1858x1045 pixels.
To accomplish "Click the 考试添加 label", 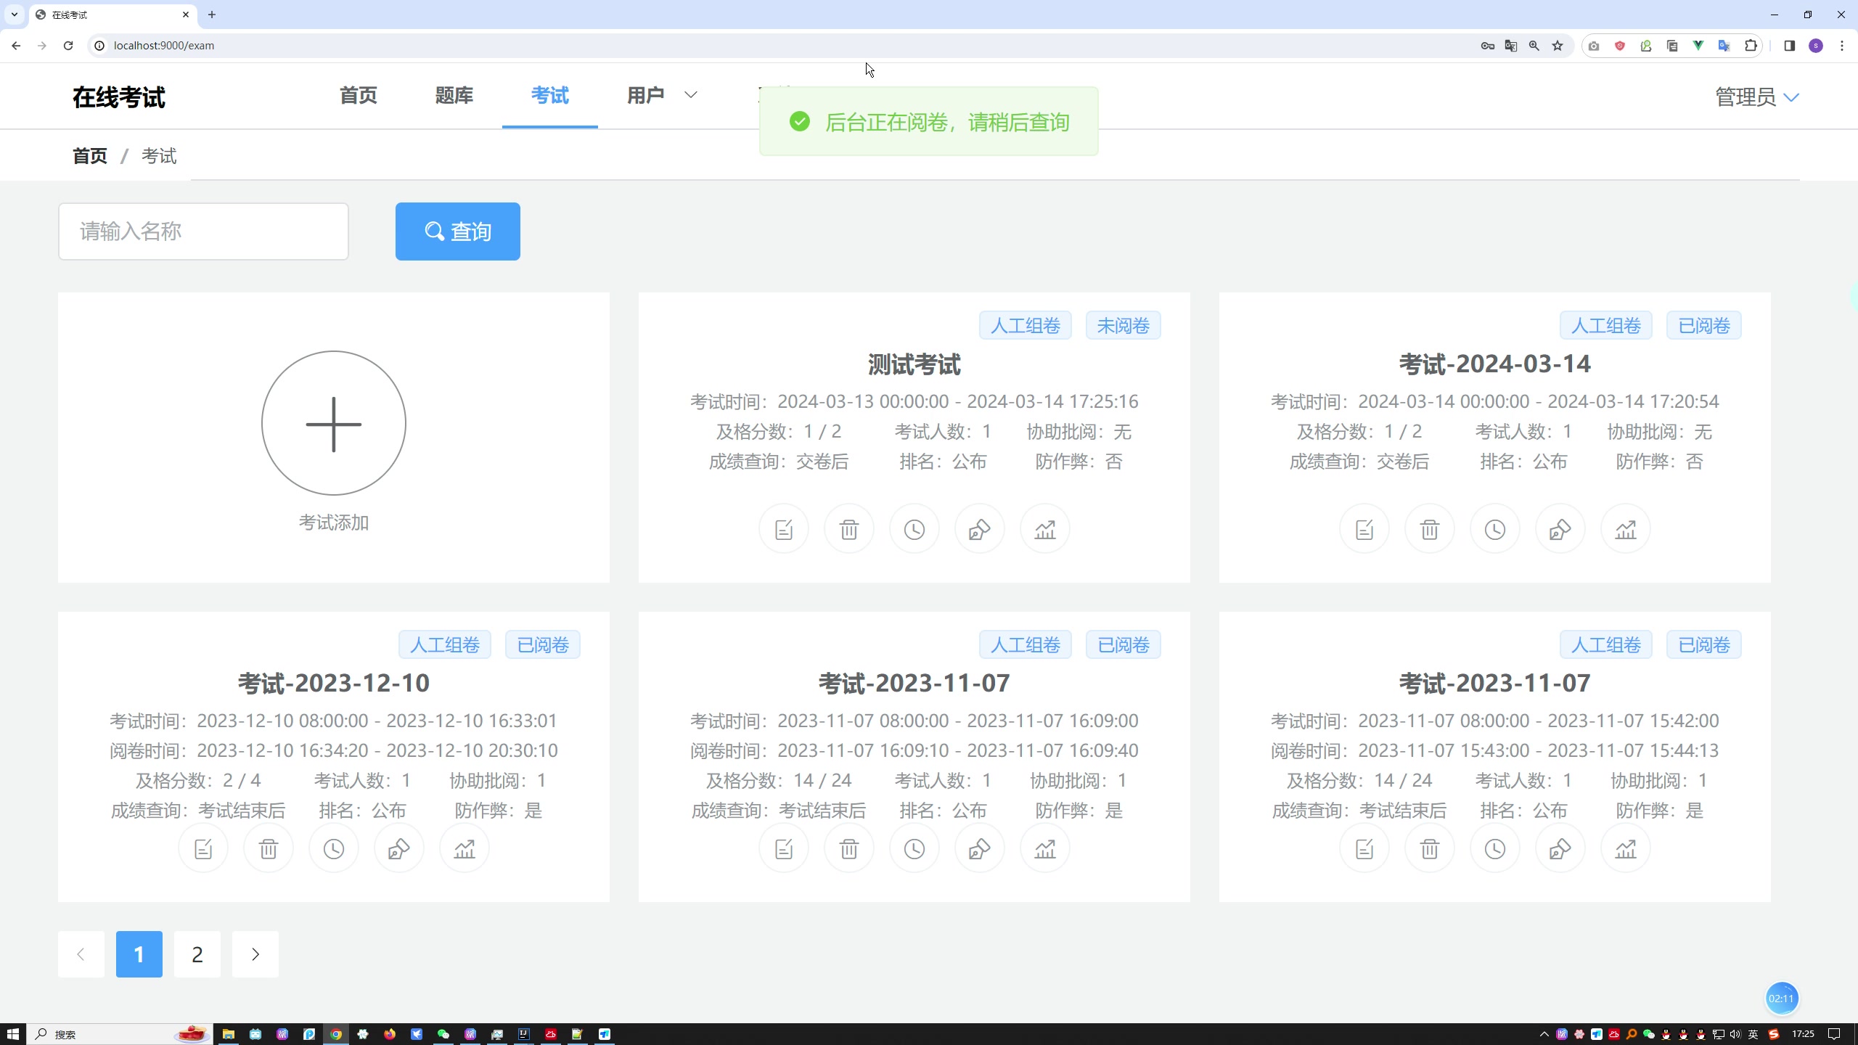I will pyautogui.click(x=334, y=522).
